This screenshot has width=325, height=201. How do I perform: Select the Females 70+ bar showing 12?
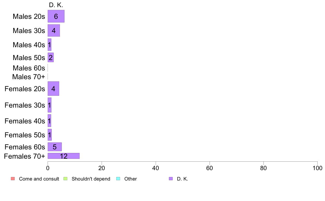[x=64, y=156]
